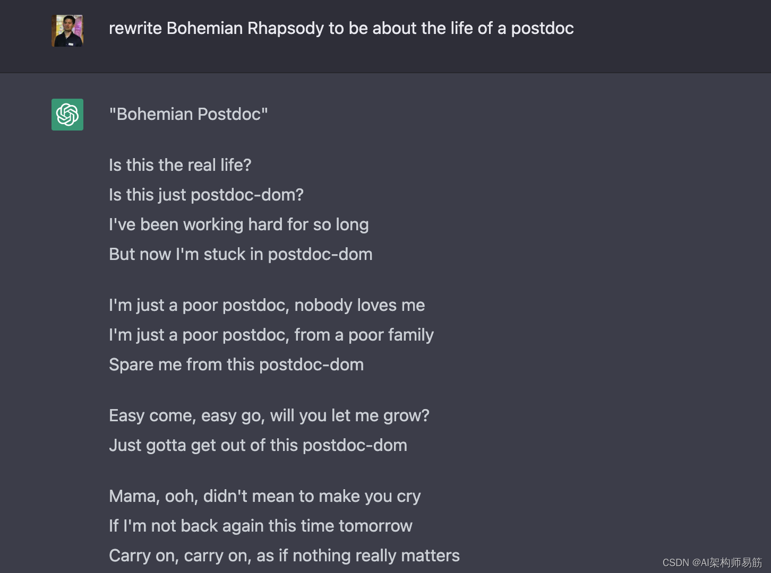Click the line 'Is this just postdoc-dom?'
The image size is (771, 573).
[x=206, y=195]
